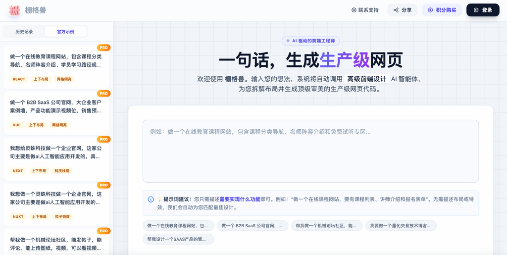Switch to the 历史记录 tab
The height and width of the screenshot is (255, 507).
pos(24,32)
